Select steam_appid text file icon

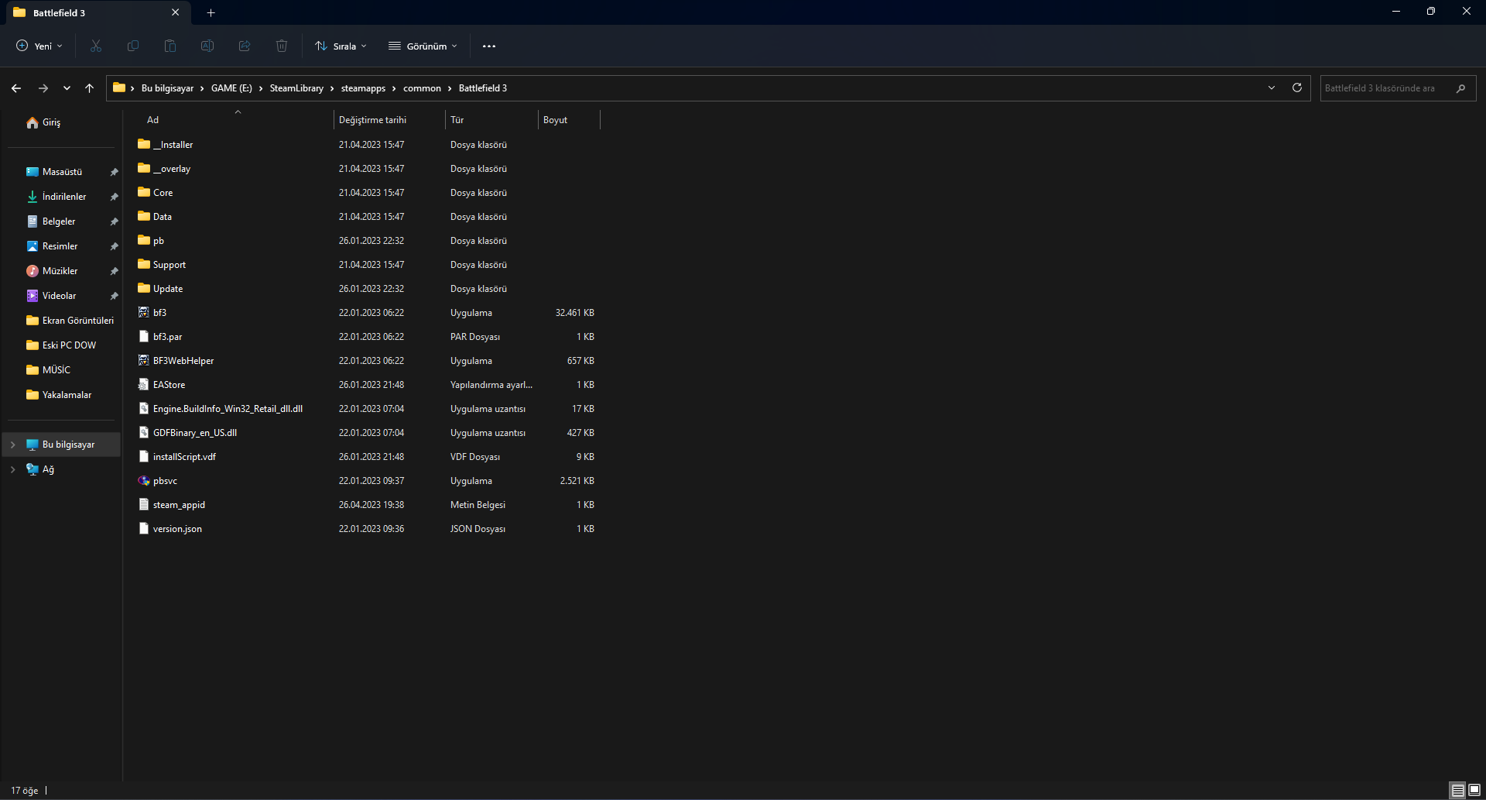(x=144, y=505)
